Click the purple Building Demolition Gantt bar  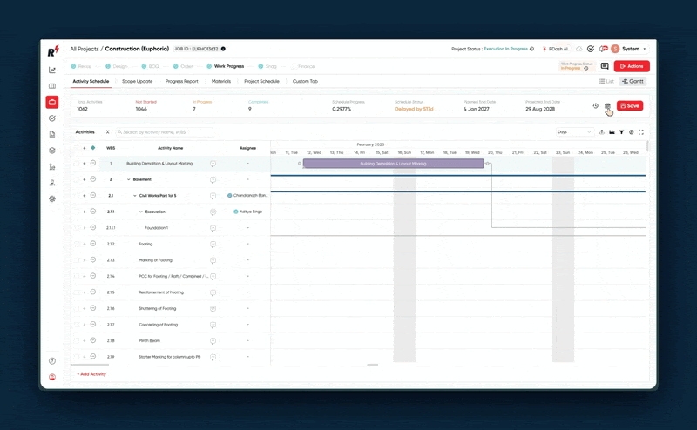393,164
